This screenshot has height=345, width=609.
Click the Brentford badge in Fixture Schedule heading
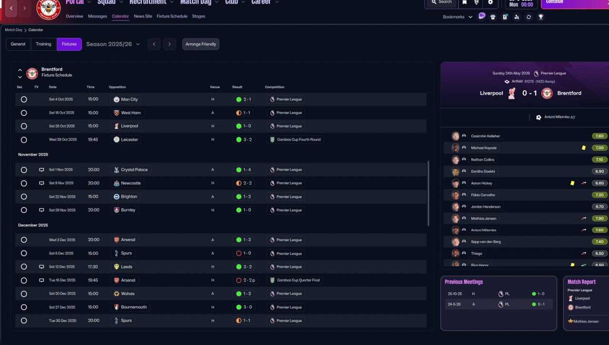(x=32, y=73)
